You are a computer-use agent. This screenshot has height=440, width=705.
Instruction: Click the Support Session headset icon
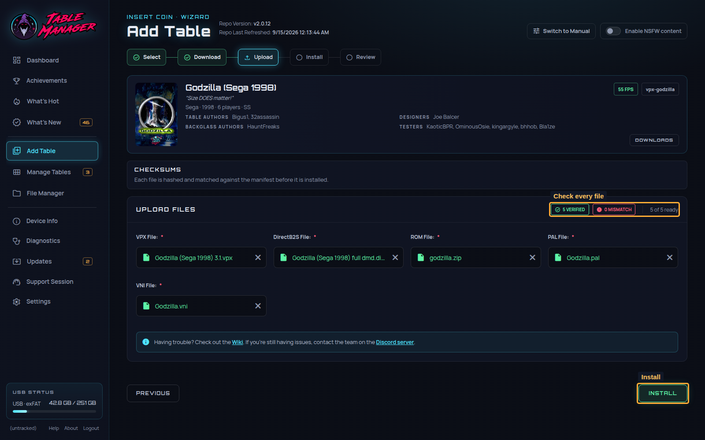[x=17, y=282]
